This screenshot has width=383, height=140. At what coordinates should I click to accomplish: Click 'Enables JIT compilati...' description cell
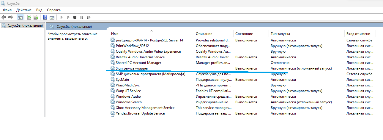[x=213, y=91]
